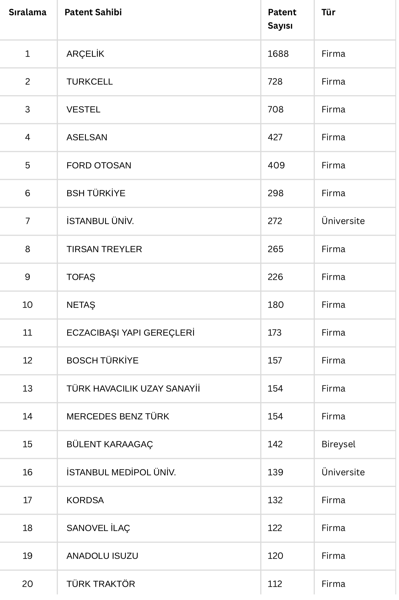Image resolution: width=399 pixels, height=600 pixels.
Task: Click the patent count 265 cell
Action: 275,249
